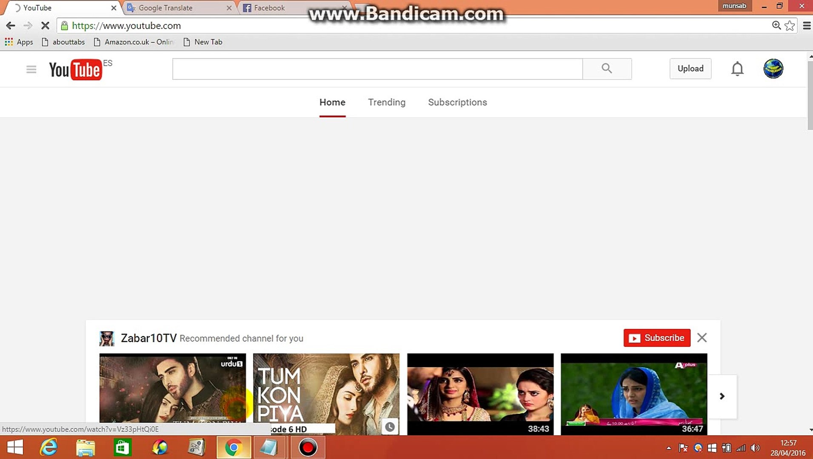Screen dimensions: 813x459
Task: Select the Home tab
Action: tap(332, 102)
